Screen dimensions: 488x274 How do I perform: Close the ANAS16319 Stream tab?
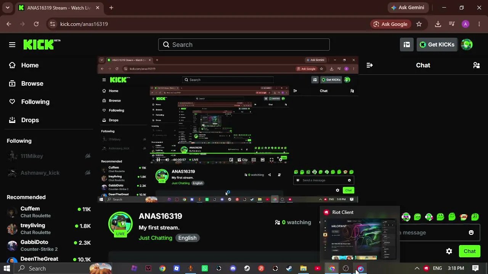[98, 8]
